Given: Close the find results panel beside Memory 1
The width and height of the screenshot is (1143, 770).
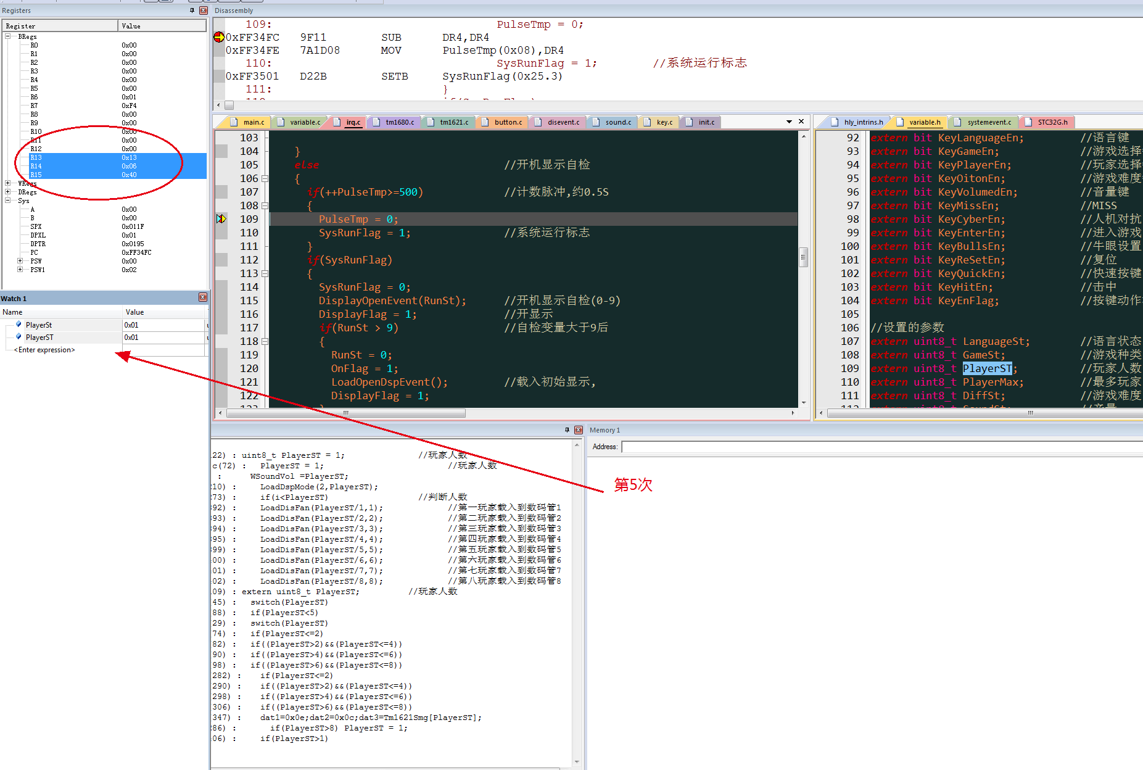Looking at the screenshot, I should tap(578, 430).
